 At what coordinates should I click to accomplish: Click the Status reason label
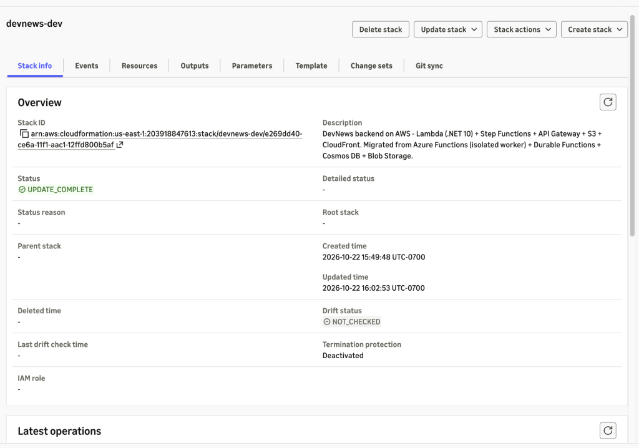click(x=41, y=212)
